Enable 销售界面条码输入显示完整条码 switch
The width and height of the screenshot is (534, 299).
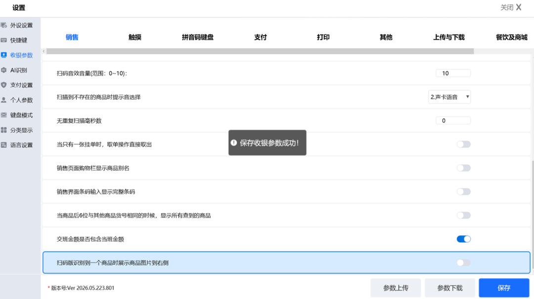point(463,191)
